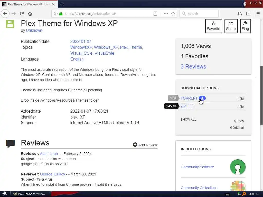Click the 6 Files count text
This screenshot has height=197, width=263.
click(239, 121)
